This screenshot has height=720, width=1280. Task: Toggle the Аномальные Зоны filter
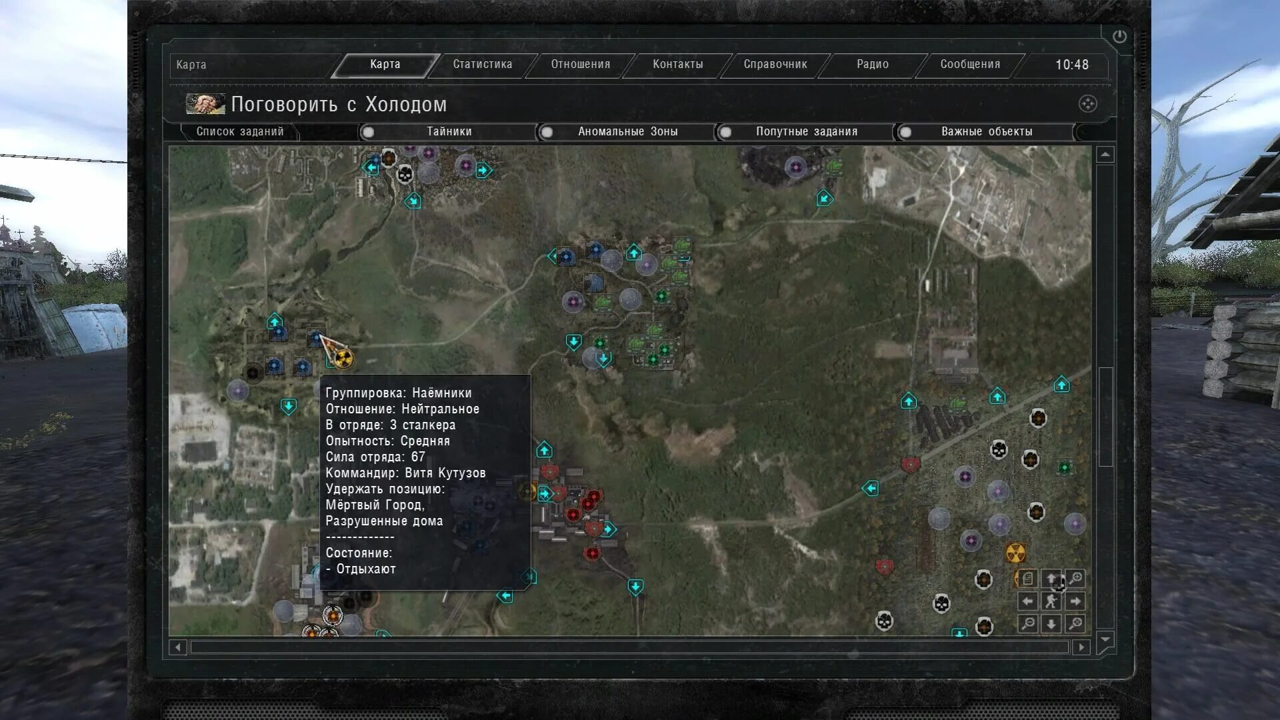[x=547, y=132]
